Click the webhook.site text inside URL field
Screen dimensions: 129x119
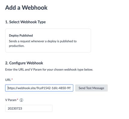coord(27,88)
